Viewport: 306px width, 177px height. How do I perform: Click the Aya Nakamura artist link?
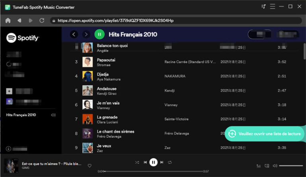109,79
